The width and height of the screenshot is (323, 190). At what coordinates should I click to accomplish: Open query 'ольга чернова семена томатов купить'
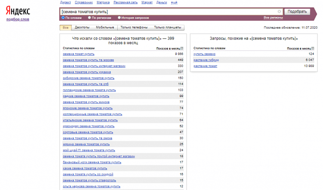coord(92,186)
